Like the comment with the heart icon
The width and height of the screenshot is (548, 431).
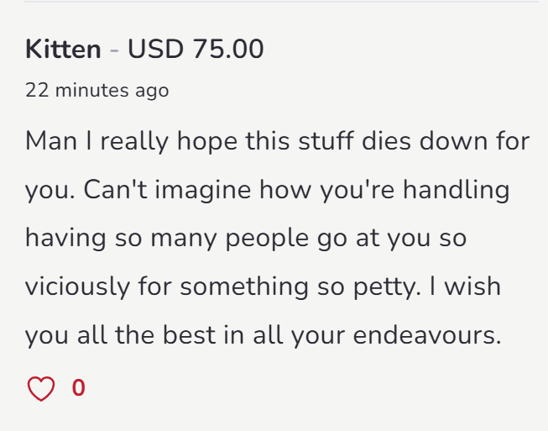click(41, 388)
